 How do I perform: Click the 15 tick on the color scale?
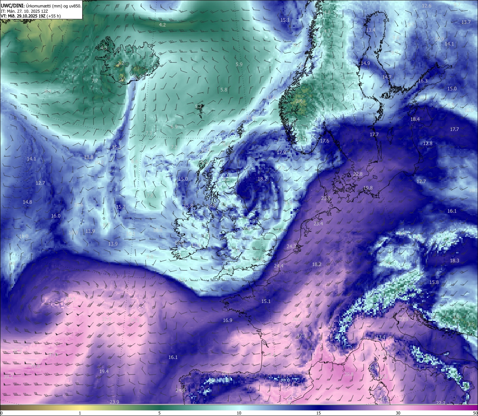pos(319,413)
